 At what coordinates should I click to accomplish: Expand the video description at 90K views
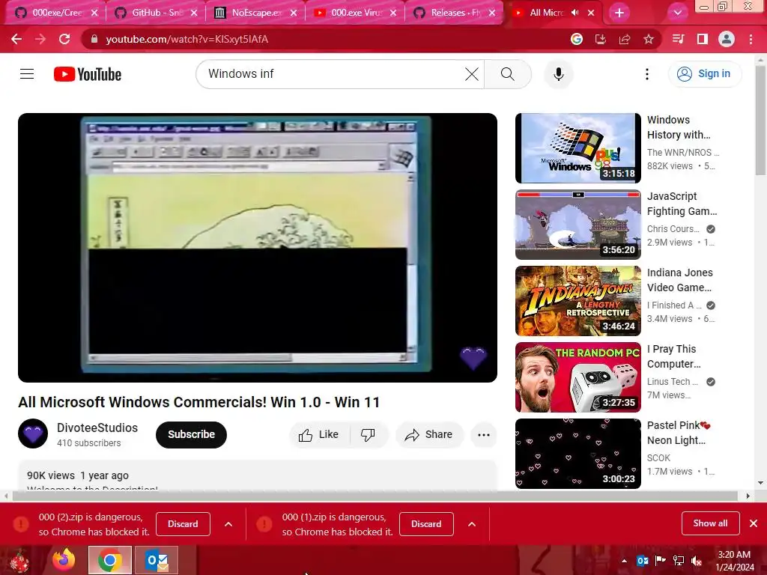[x=258, y=475]
